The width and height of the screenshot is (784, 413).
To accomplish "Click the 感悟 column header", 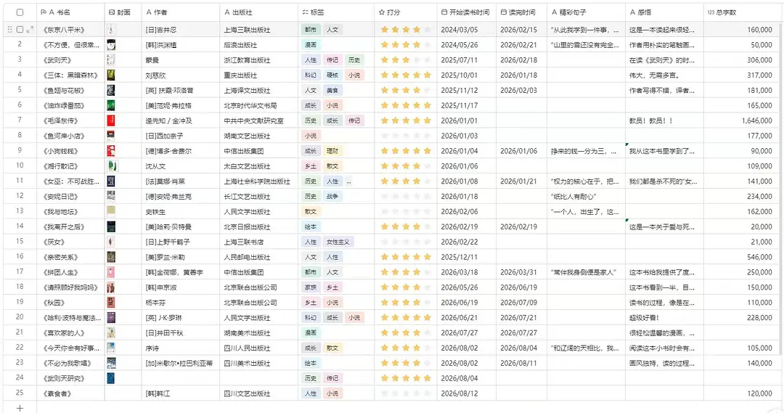I will pyautogui.click(x=664, y=12).
